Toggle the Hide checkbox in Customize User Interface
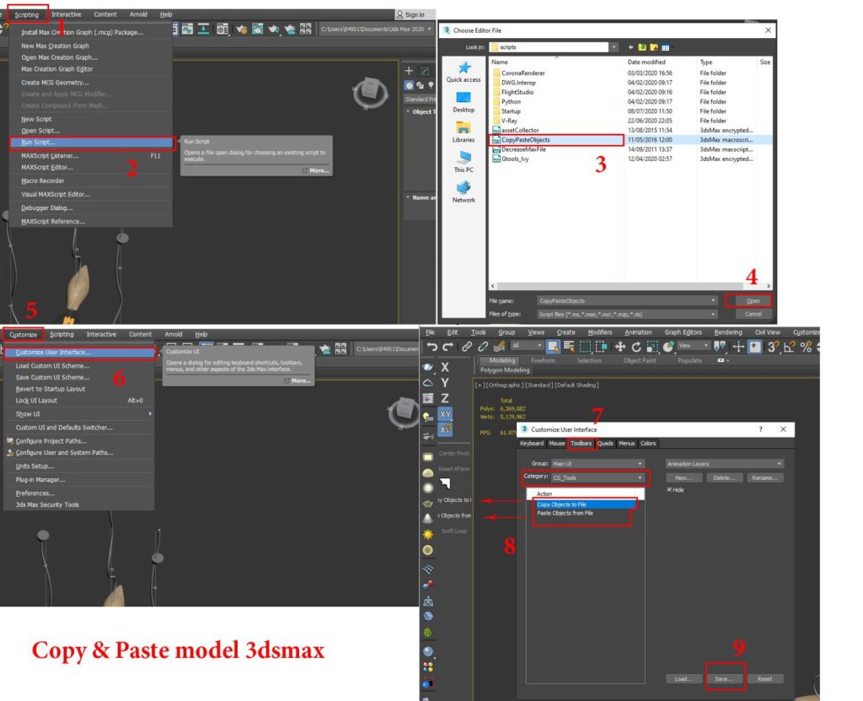Screen dimensions: 863x701 click(669, 489)
